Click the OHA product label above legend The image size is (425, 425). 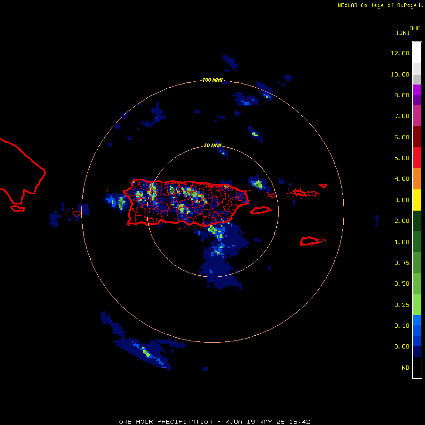pyautogui.click(x=415, y=28)
